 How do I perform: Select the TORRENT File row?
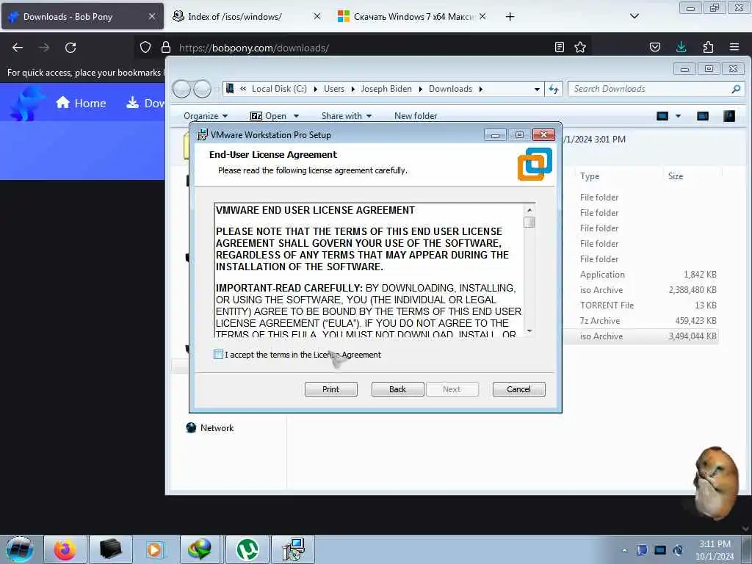pos(641,305)
